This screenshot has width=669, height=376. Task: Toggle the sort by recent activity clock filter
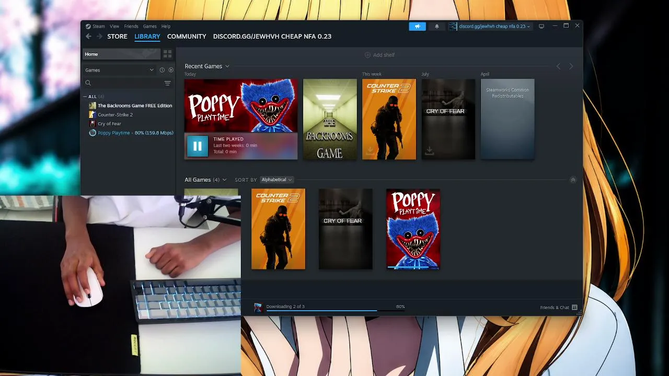pos(162,70)
